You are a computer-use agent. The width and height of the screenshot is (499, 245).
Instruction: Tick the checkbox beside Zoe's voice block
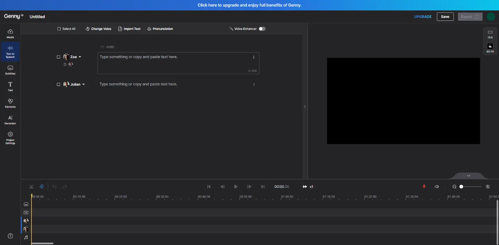pyautogui.click(x=59, y=57)
